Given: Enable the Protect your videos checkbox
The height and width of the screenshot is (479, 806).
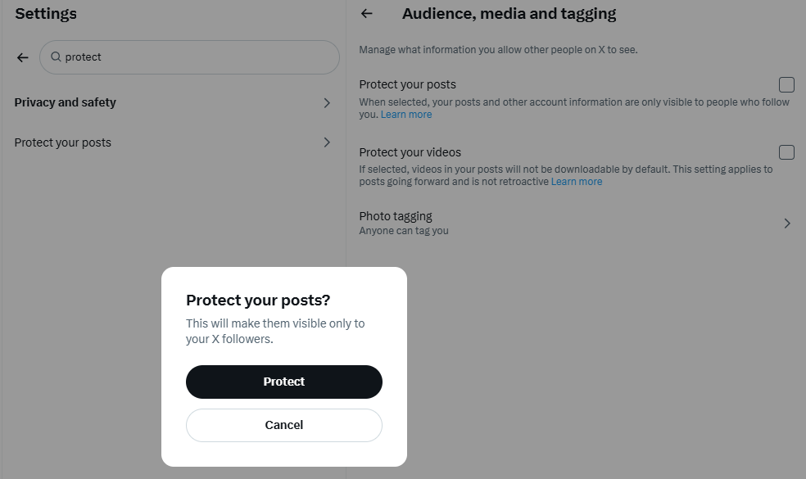Looking at the screenshot, I should coord(786,152).
